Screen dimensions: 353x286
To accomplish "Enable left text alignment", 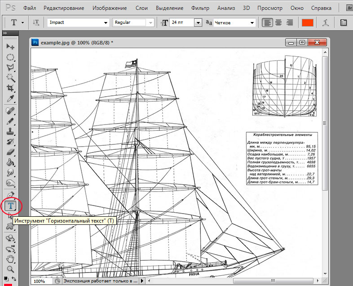I will tap(268, 22).
